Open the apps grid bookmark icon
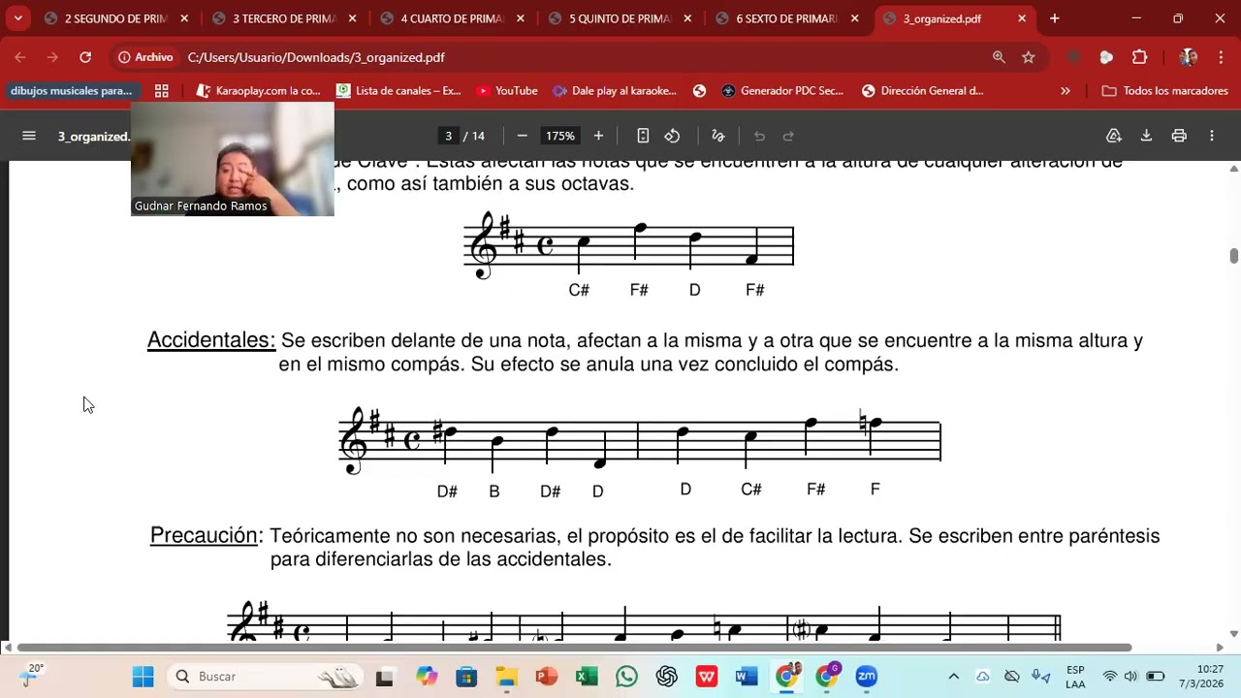The height and width of the screenshot is (698, 1241). tap(162, 91)
